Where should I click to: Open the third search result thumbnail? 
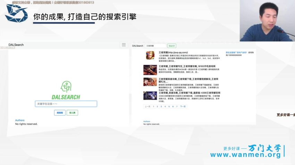(x=150, y=82)
